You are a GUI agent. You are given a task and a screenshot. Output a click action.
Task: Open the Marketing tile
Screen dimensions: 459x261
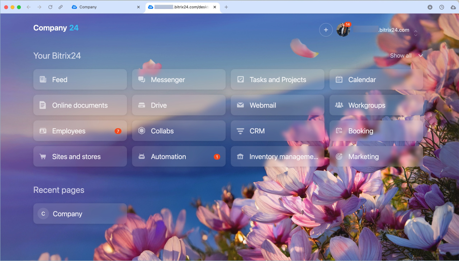376,156
